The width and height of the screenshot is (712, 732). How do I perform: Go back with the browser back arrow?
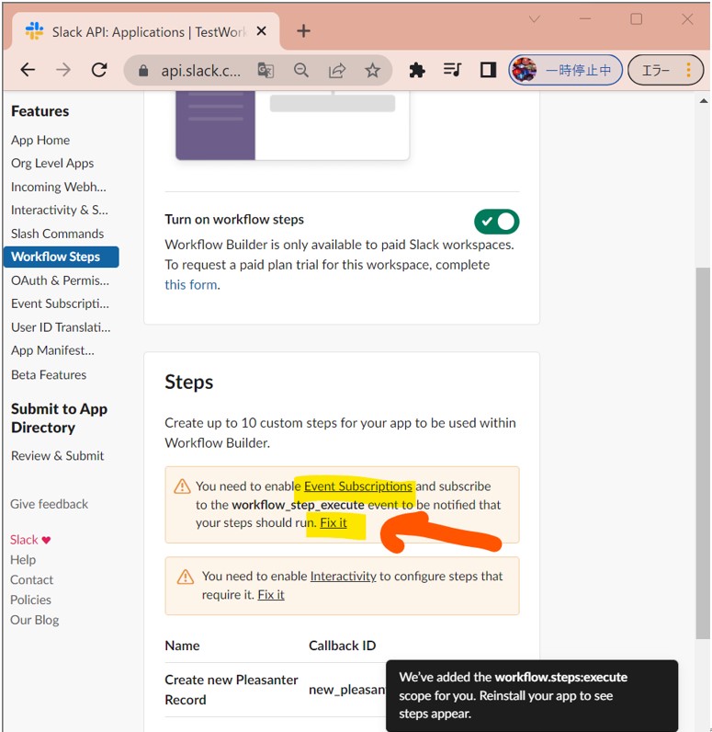[x=28, y=70]
